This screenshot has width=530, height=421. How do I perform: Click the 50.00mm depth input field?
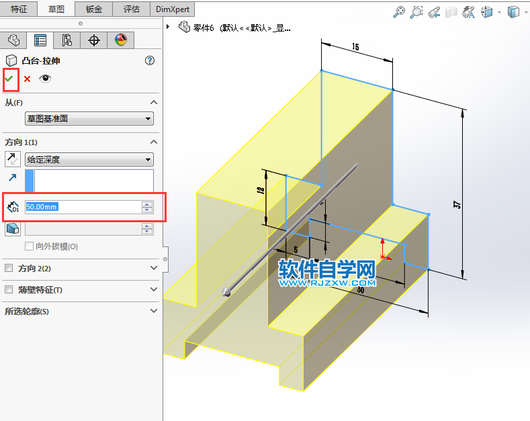pos(83,207)
